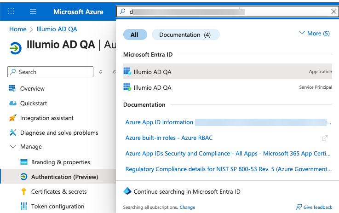
Task: Click the Application type label
Action: point(321,72)
